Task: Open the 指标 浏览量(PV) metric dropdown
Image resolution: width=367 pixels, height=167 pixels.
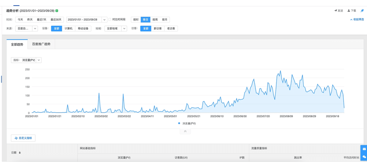Action: click(x=39, y=60)
